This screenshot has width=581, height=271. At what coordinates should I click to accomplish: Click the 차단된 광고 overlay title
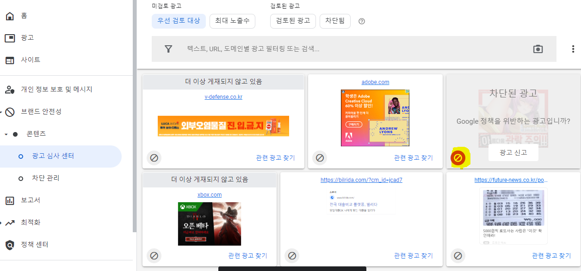(x=513, y=93)
